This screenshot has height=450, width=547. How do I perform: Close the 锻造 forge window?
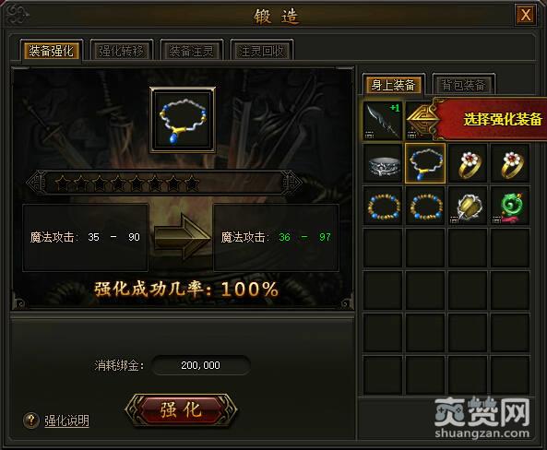(526, 15)
